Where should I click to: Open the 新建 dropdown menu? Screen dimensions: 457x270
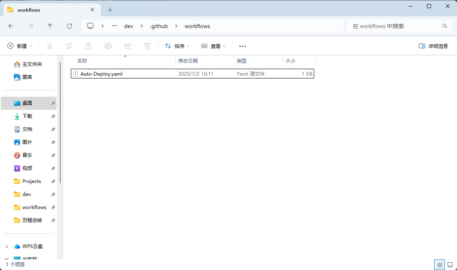click(x=19, y=46)
